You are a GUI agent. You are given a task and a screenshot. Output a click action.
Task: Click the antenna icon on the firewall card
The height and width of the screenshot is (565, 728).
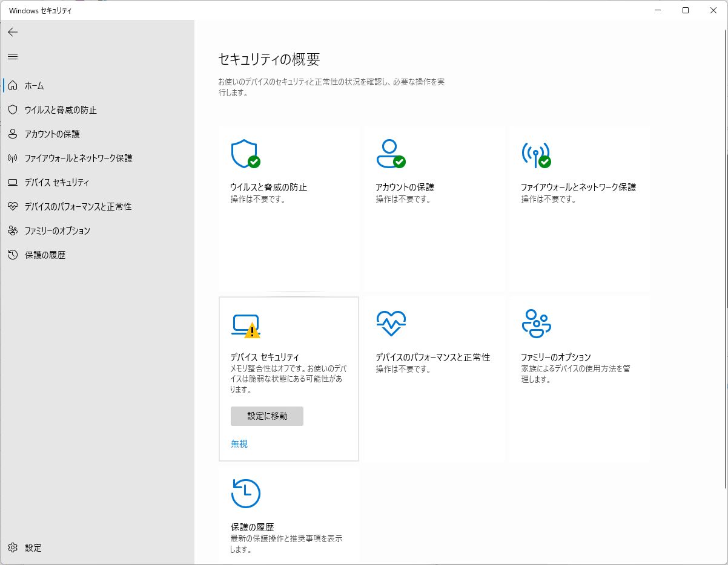536,155
